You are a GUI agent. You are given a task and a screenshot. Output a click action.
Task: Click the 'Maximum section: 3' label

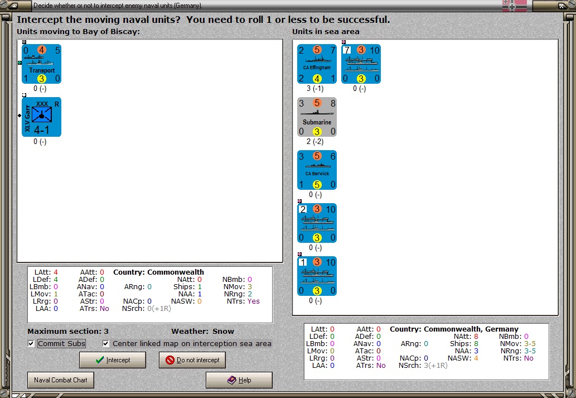coord(68,332)
